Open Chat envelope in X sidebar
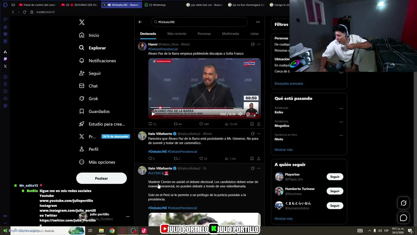The image size is (417, 235). [x=82, y=86]
